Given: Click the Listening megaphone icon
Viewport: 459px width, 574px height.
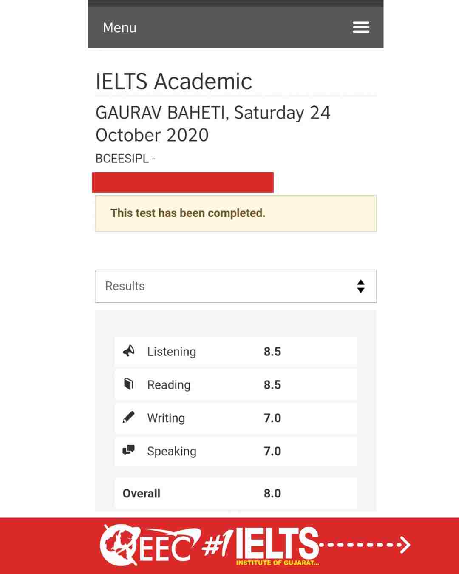Looking at the screenshot, I should (128, 351).
